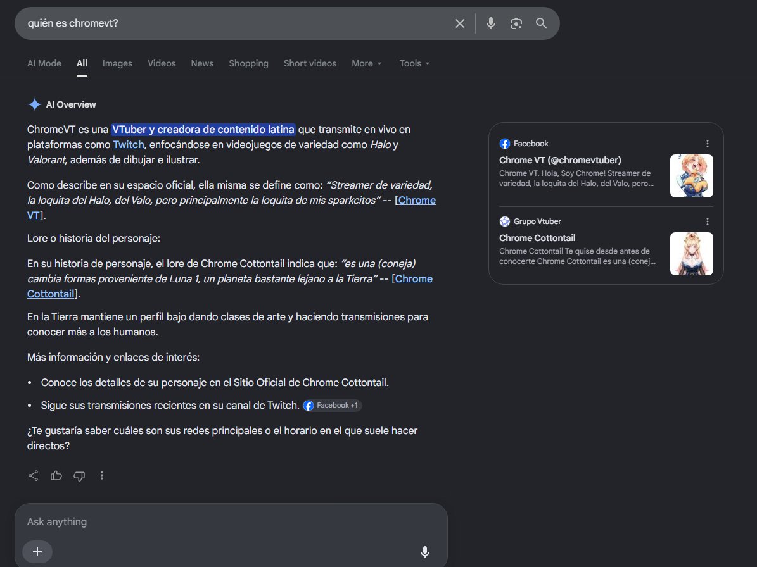Give the AI Overview a thumbs up
The image size is (757, 567).
pos(56,475)
